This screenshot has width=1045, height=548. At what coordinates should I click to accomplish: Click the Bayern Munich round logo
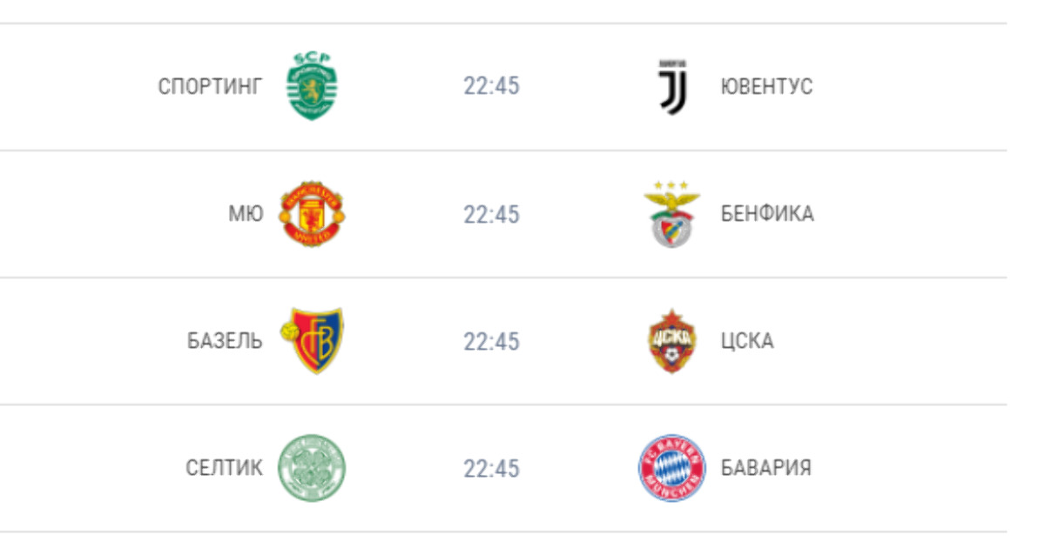point(672,468)
